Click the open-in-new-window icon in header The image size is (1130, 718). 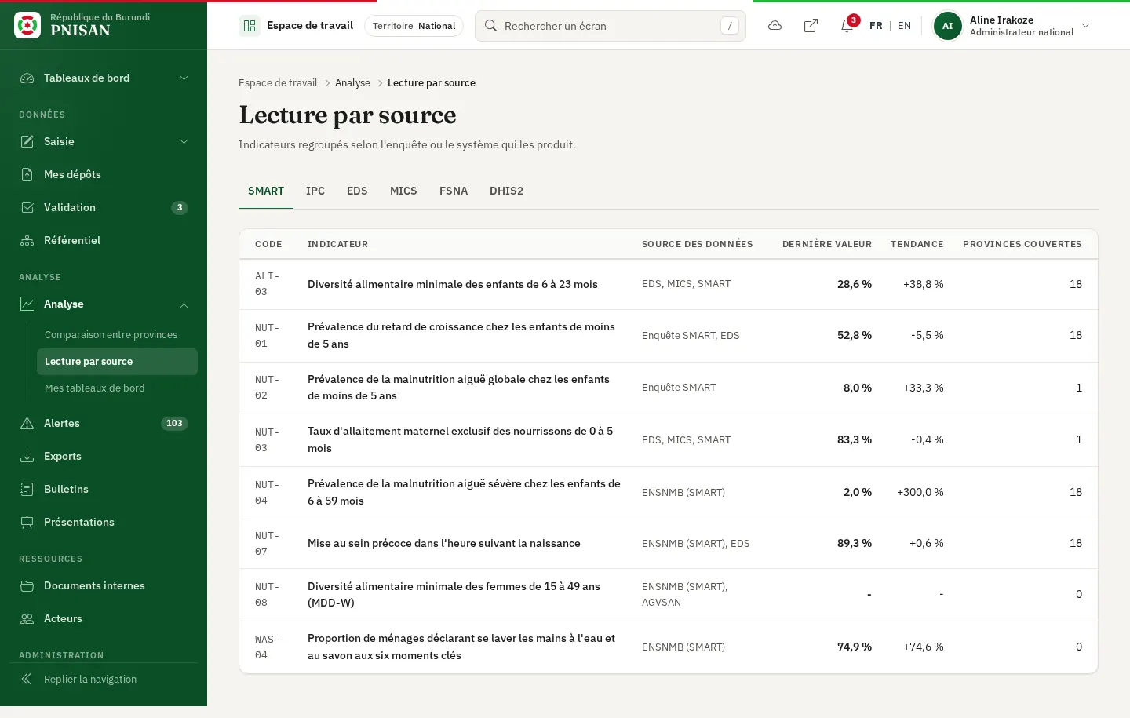click(811, 26)
